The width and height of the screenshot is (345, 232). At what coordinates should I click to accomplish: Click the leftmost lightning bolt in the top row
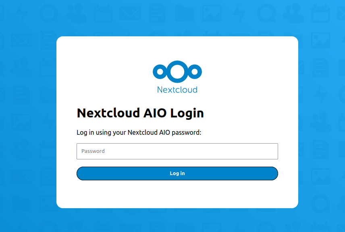tap(21, 14)
